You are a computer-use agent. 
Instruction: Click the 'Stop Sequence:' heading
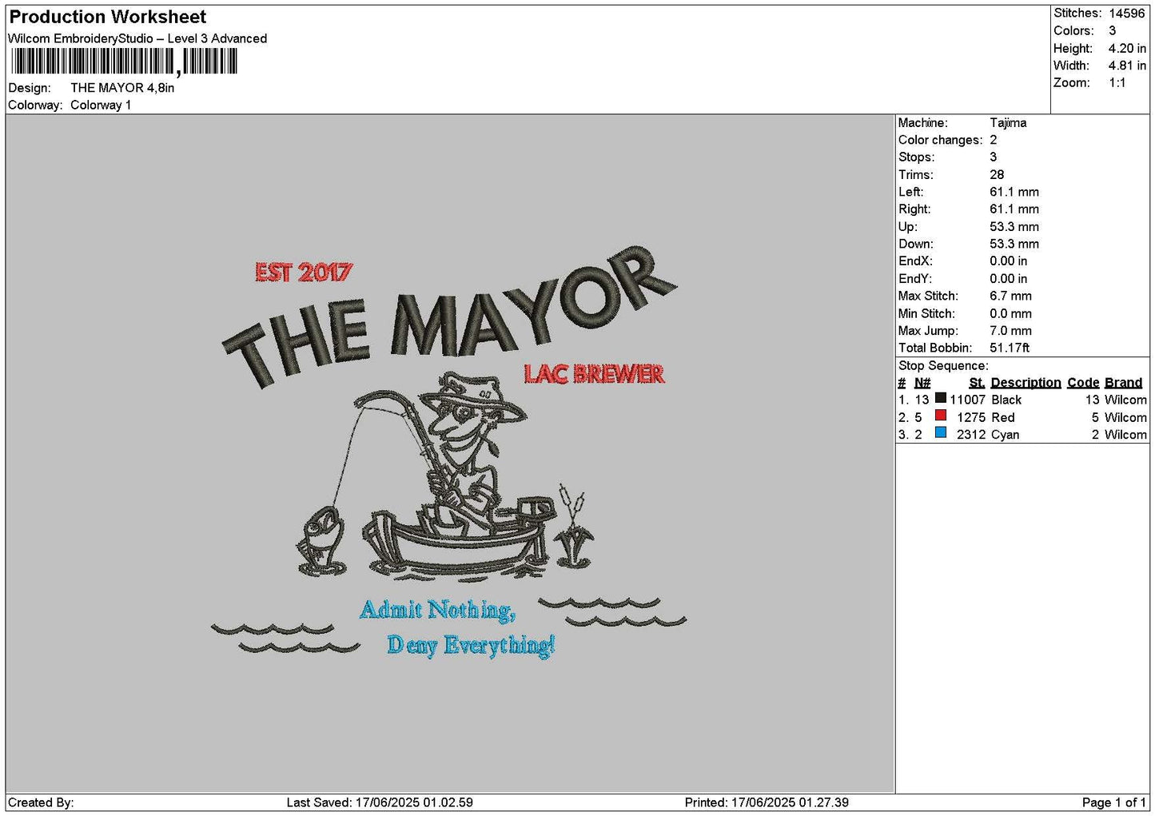(x=943, y=366)
